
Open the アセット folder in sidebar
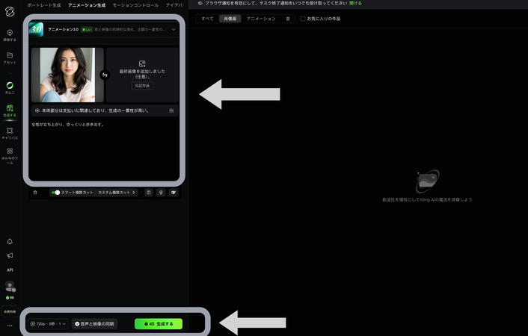click(10, 57)
